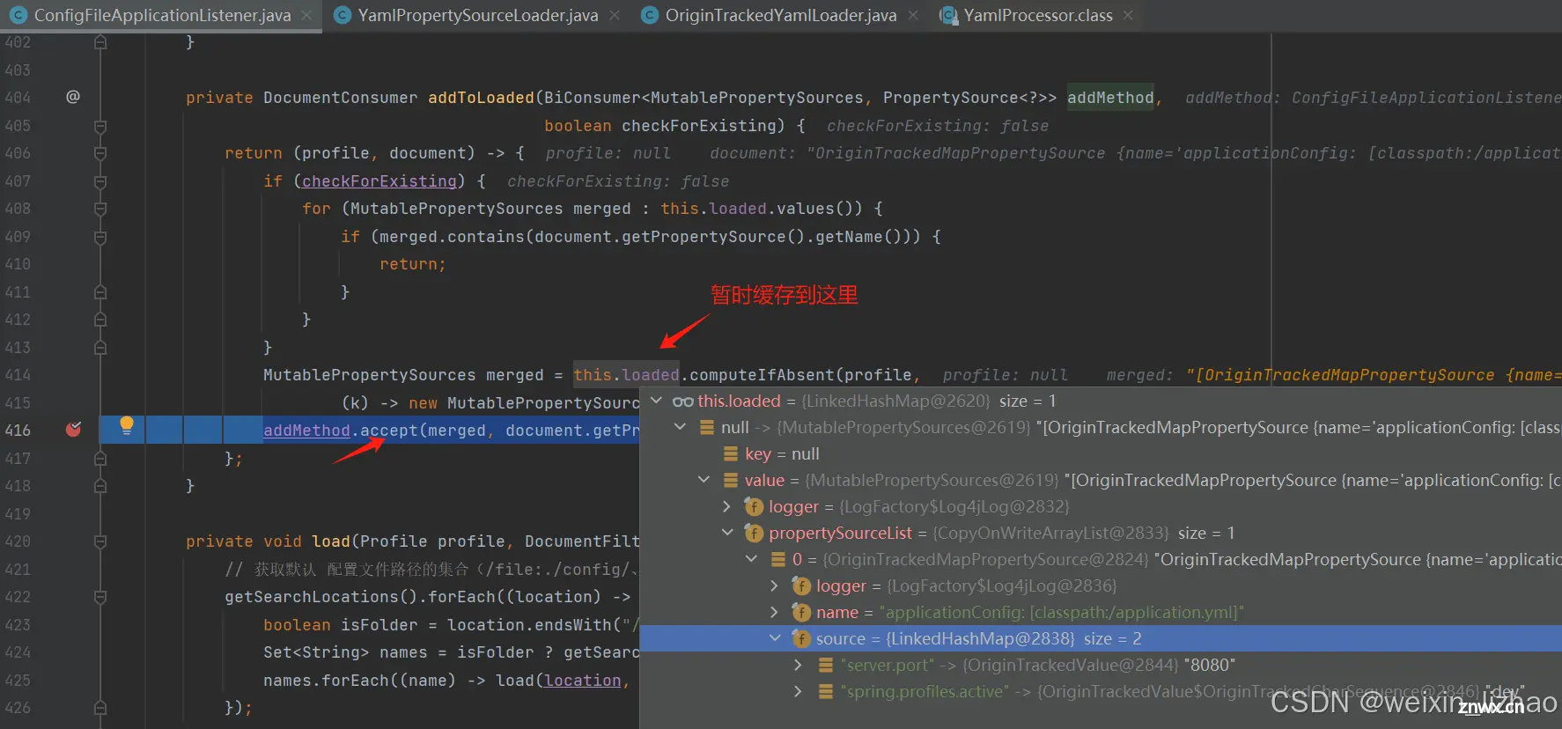Click the addToLoaded method name

[481, 98]
